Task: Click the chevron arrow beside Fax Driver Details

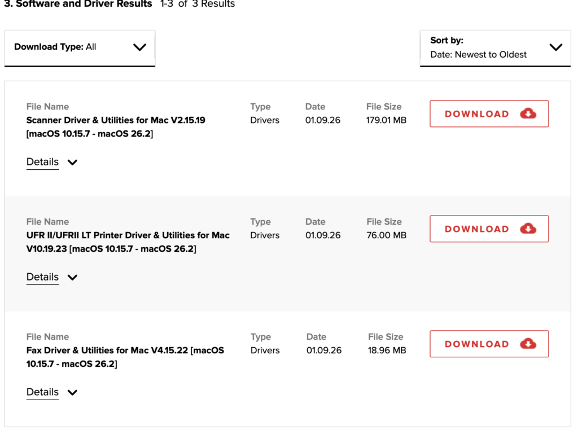Action: coord(72,393)
